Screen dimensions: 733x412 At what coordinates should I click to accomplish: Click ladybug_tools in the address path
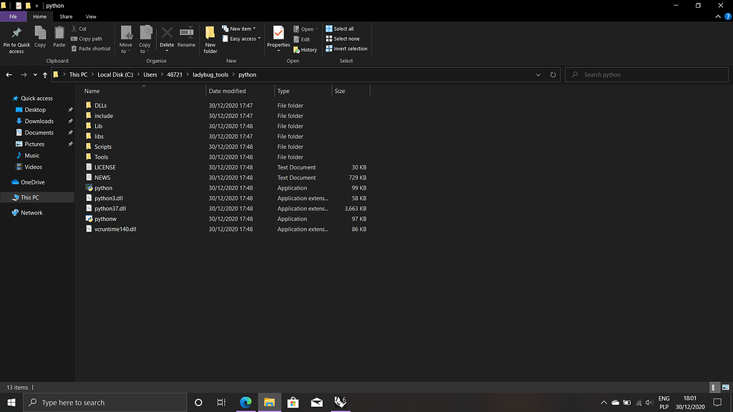tap(210, 74)
